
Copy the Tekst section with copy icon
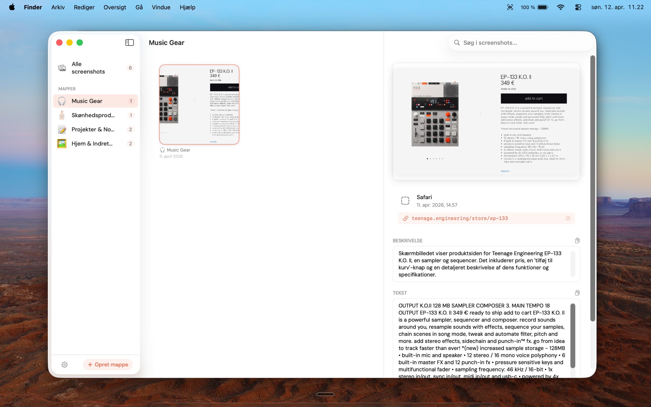point(577,293)
